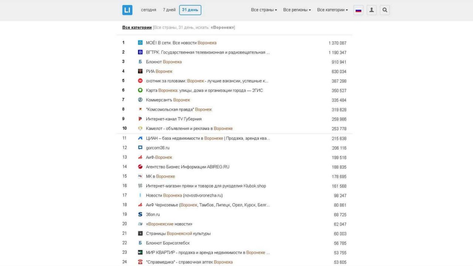Click visitor count 68 725
The image size is (473, 266).
click(x=340, y=215)
